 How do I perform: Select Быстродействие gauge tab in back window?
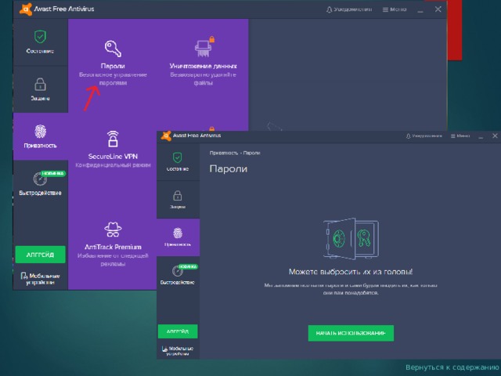pos(40,183)
